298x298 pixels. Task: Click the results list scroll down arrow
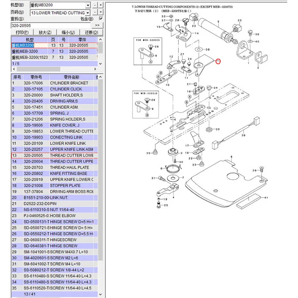point(101,64)
